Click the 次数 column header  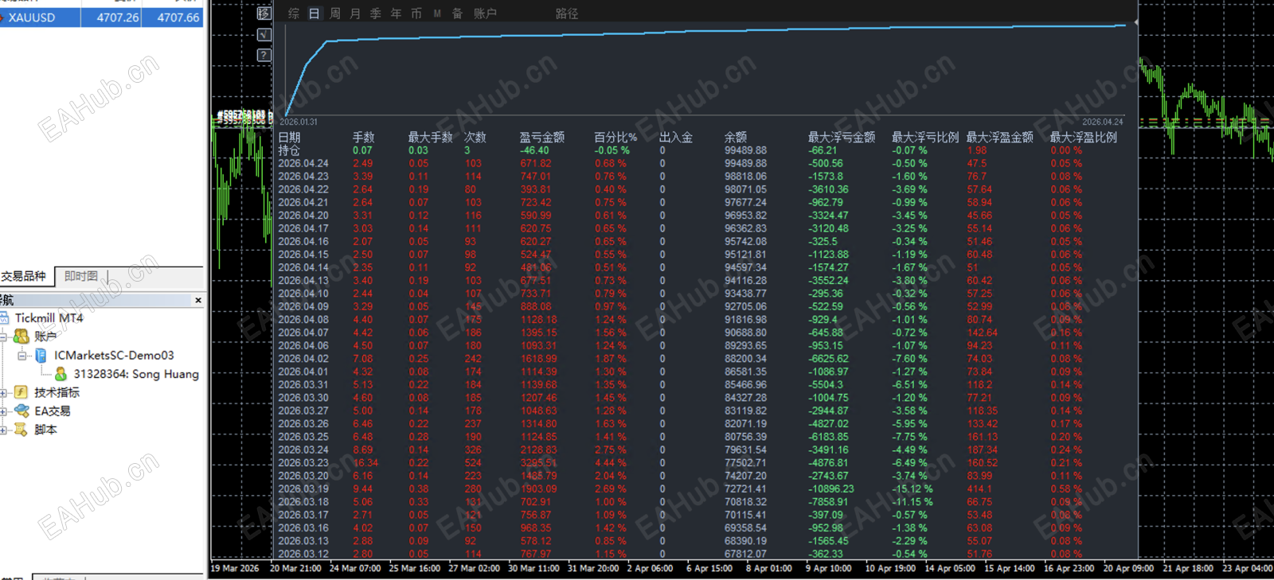point(475,138)
